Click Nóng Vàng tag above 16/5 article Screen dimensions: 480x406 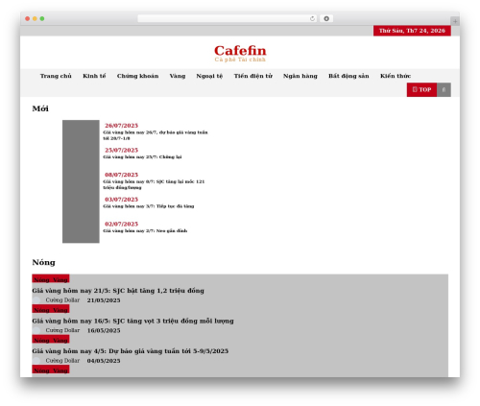(x=51, y=309)
